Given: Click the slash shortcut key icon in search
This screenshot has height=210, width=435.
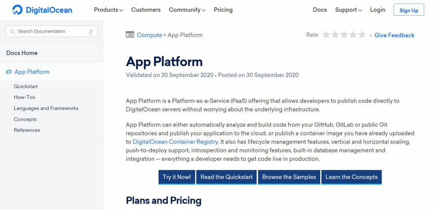Looking at the screenshot, I should (91, 32).
